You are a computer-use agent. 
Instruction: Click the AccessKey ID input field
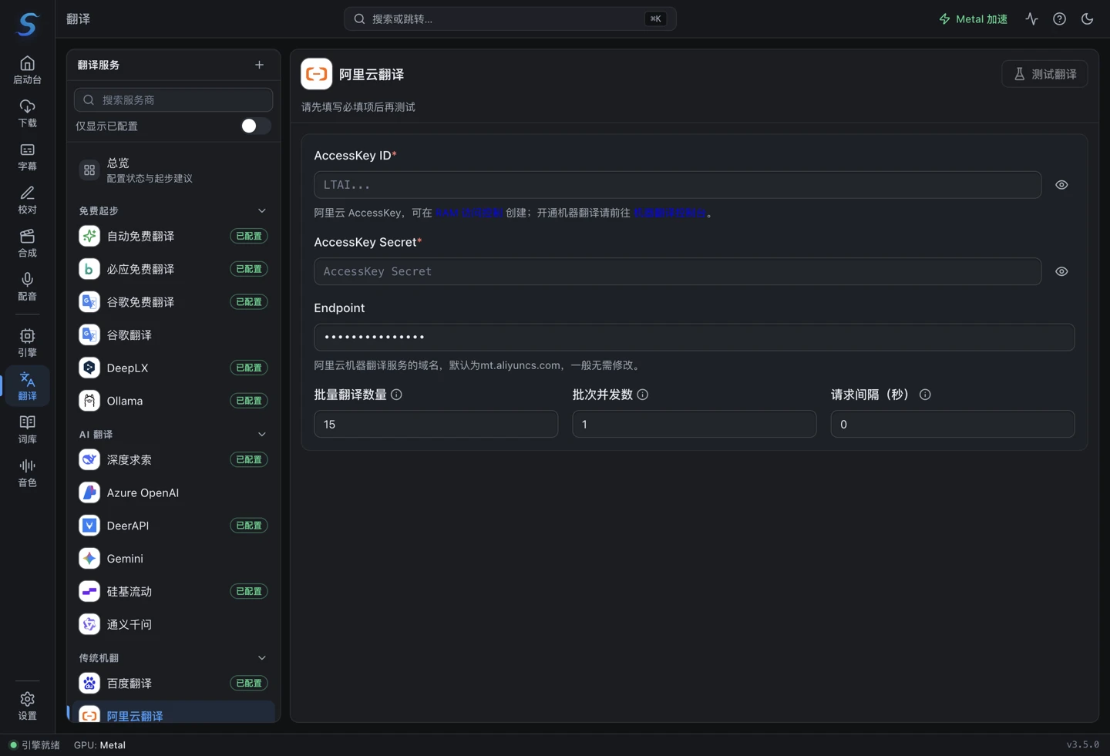tap(678, 185)
